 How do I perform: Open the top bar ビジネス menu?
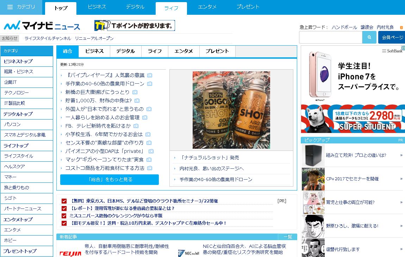click(97, 7)
